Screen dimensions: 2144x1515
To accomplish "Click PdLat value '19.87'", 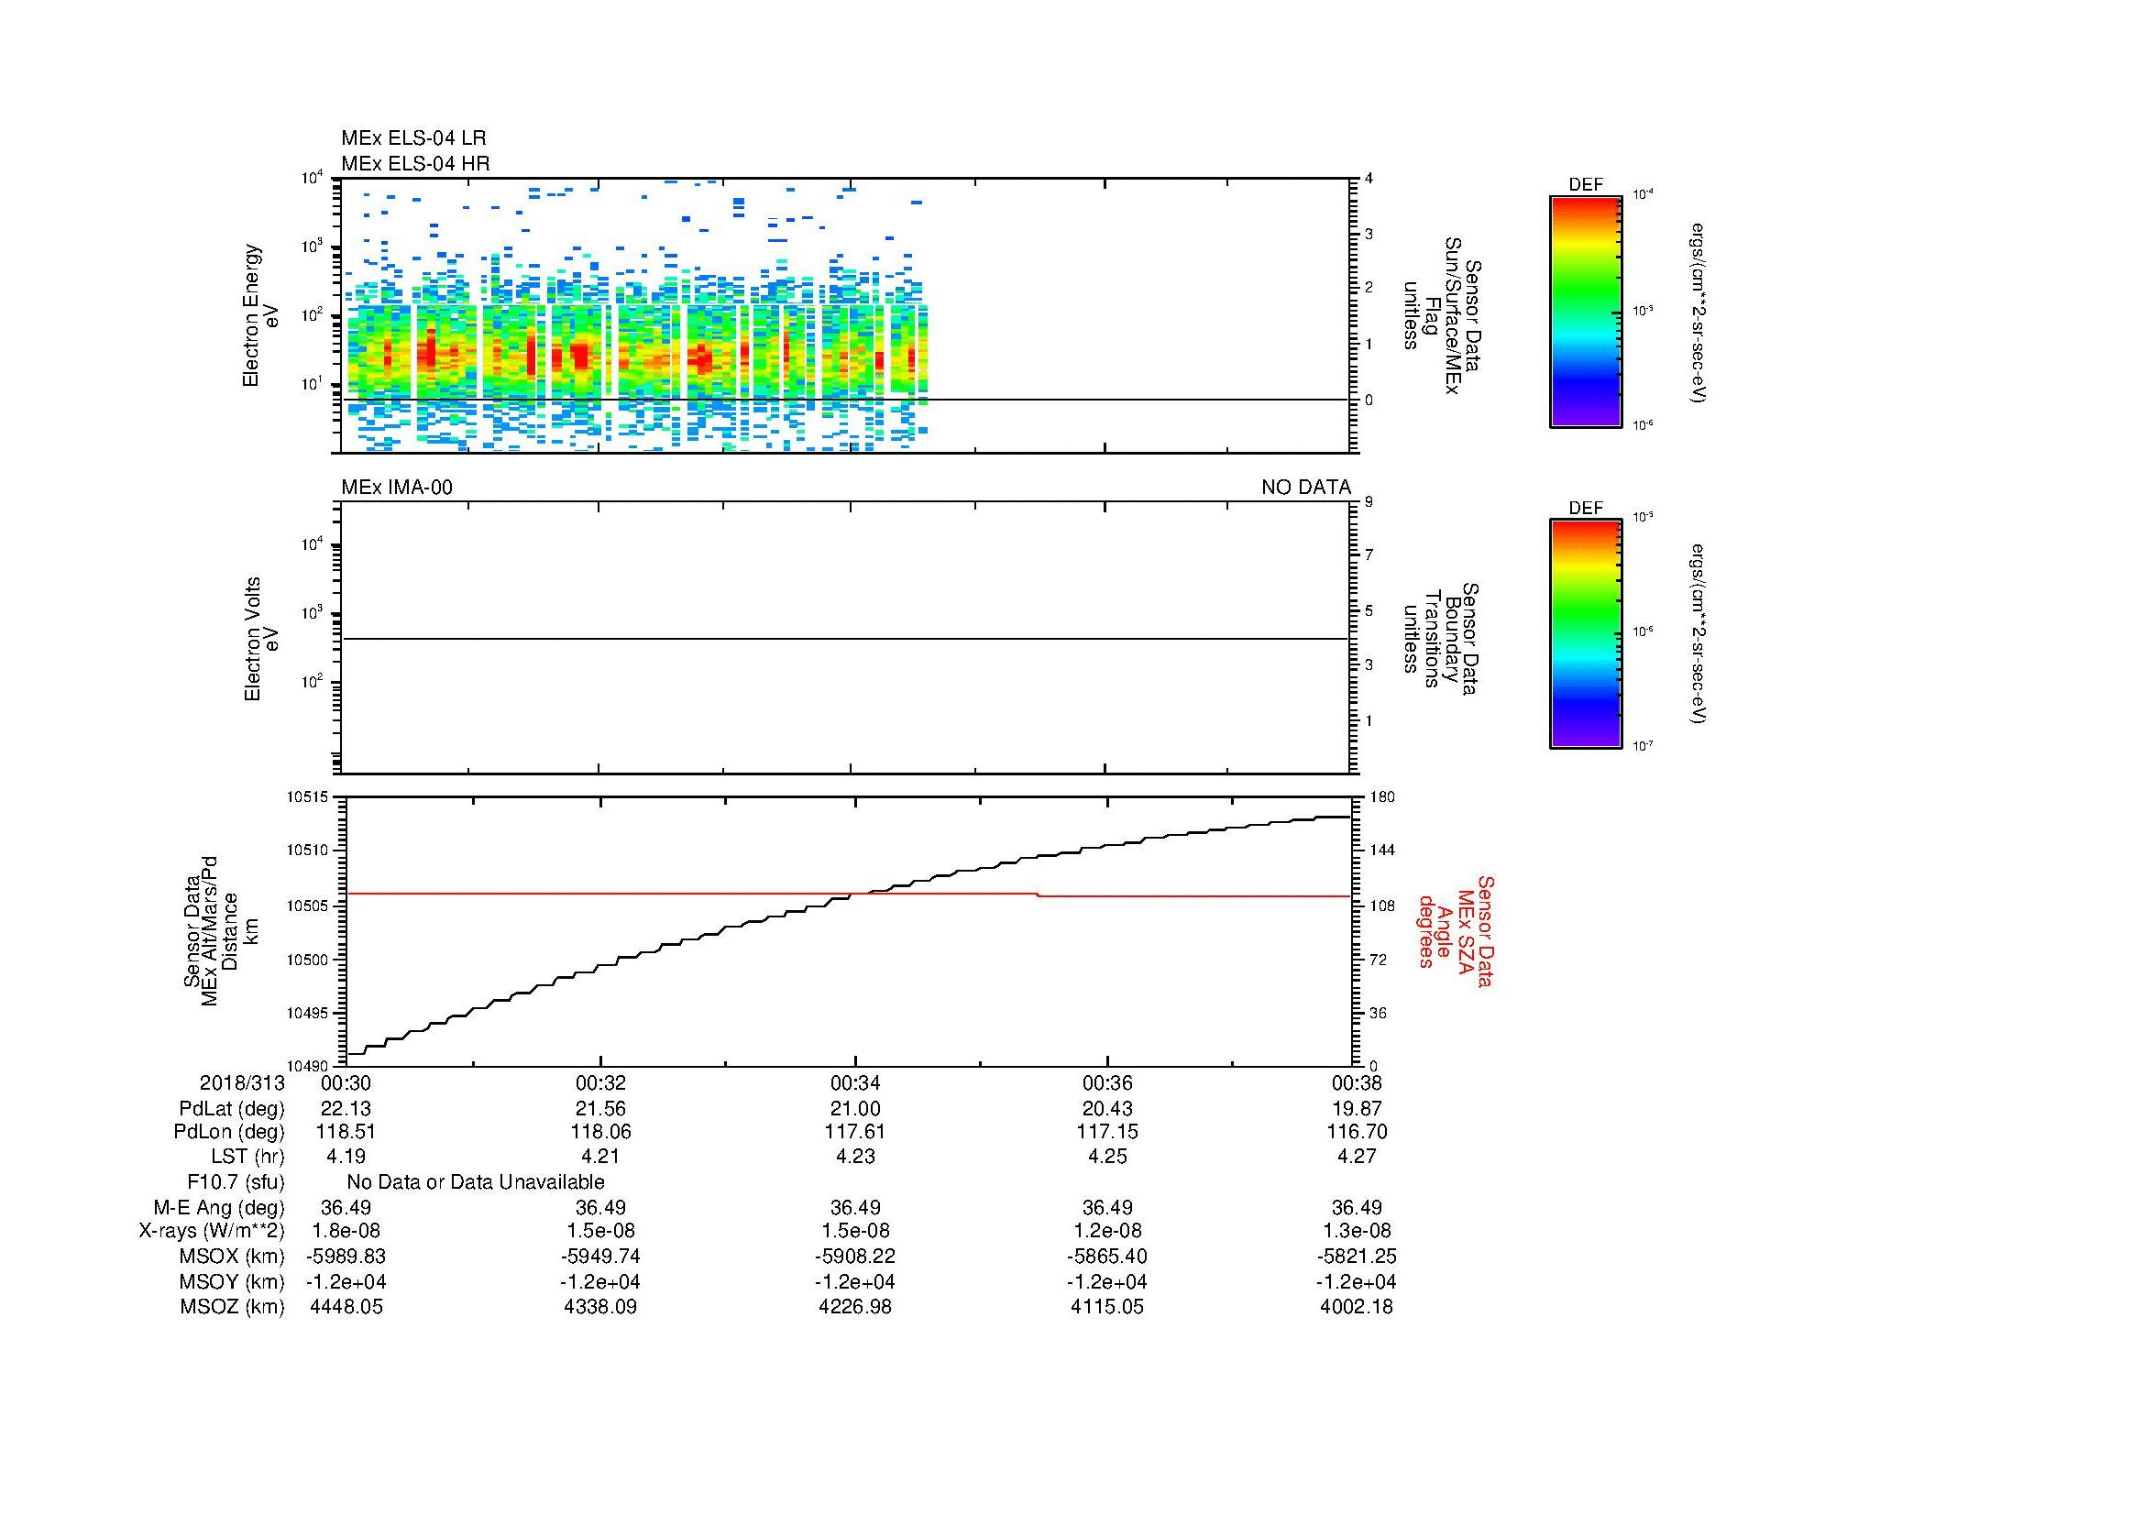I will [1357, 1109].
